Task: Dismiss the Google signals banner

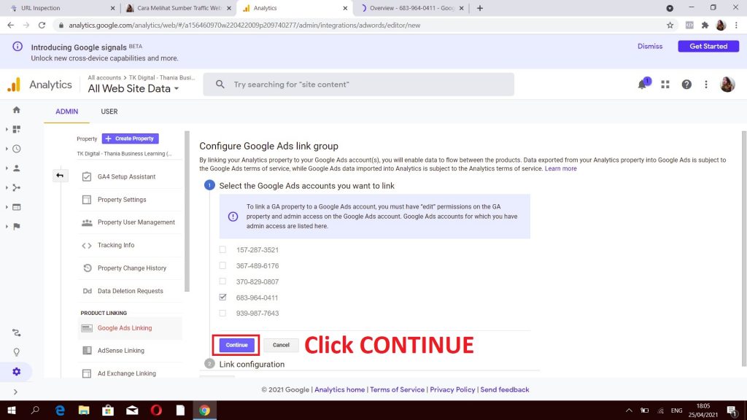Action: (650, 46)
